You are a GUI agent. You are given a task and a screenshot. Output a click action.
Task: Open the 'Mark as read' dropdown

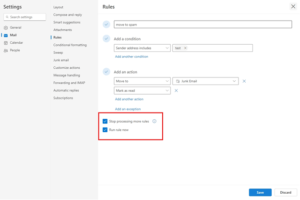pyautogui.click(x=142, y=90)
